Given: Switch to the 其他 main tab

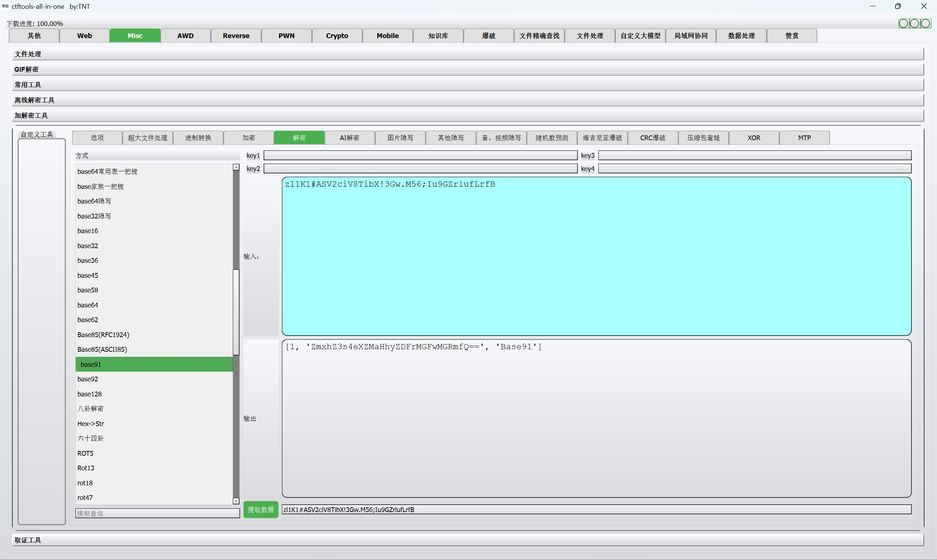Looking at the screenshot, I should [34, 36].
